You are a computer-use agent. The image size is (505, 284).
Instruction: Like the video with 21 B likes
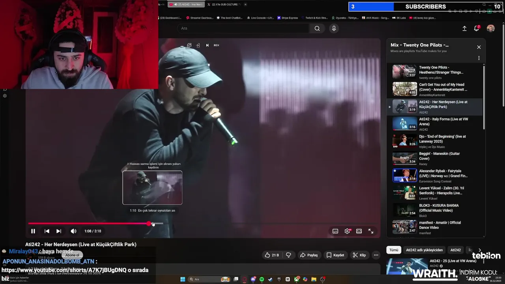272,255
